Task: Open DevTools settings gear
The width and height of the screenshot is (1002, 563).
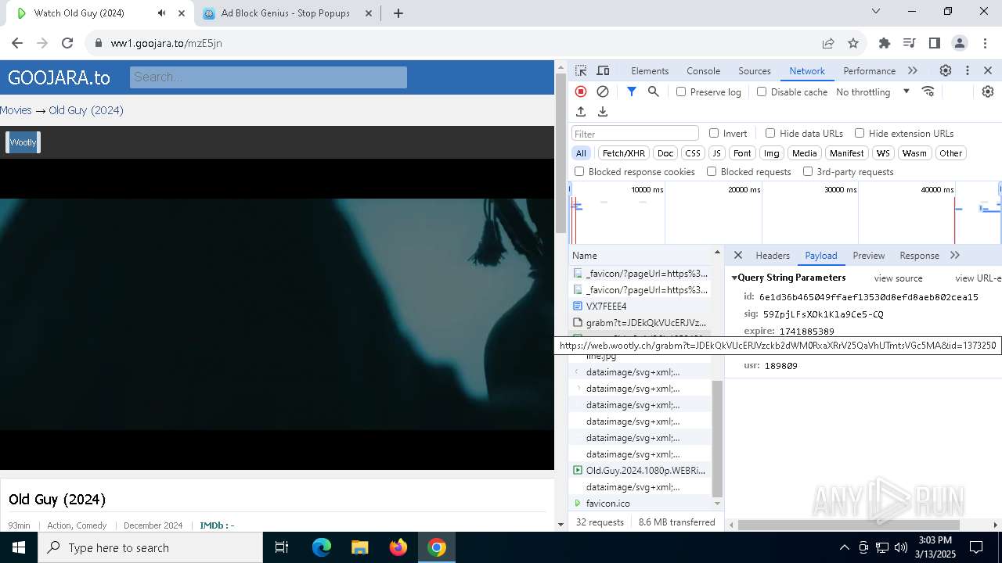Action: 946,70
